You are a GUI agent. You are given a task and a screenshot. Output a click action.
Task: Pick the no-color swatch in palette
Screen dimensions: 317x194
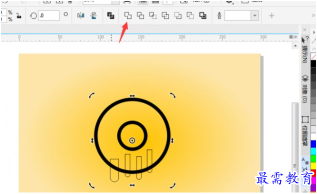click(x=313, y=56)
